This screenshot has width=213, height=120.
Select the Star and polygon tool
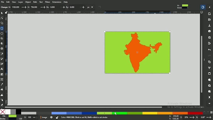click(x=2, y=39)
